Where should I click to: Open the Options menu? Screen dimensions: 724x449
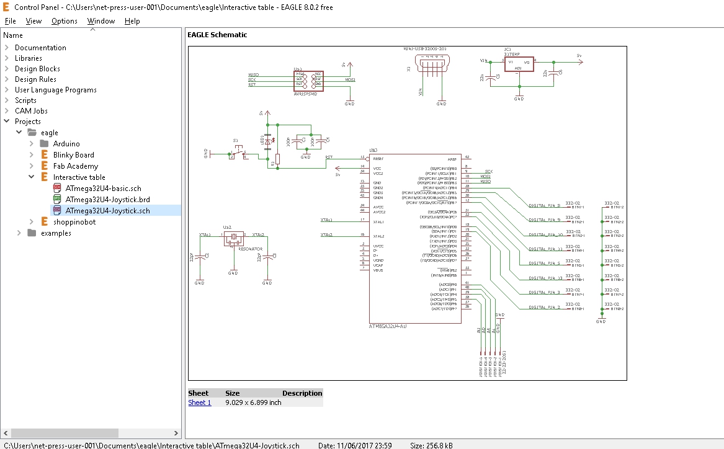coord(64,20)
